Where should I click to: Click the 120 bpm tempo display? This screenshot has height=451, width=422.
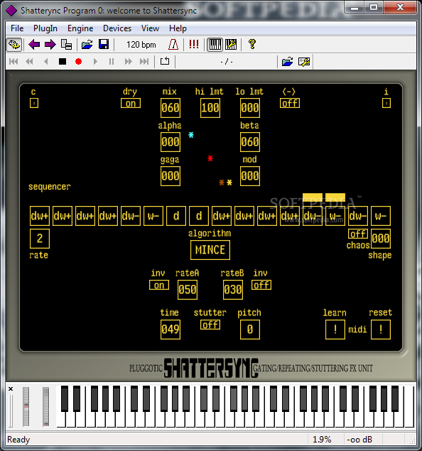click(x=141, y=45)
